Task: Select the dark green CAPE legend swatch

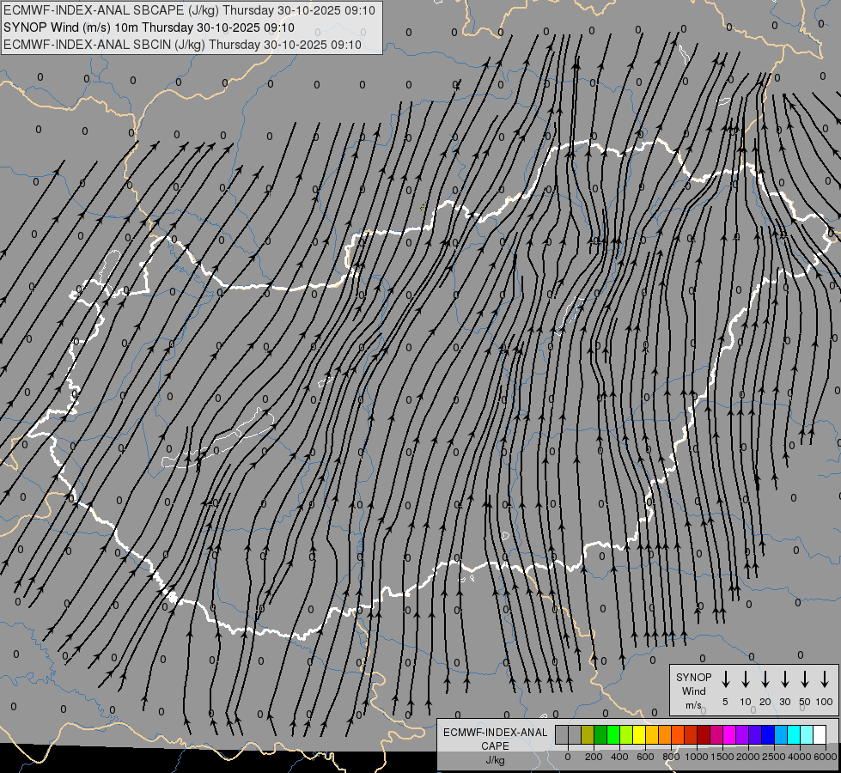Action: coord(600,734)
